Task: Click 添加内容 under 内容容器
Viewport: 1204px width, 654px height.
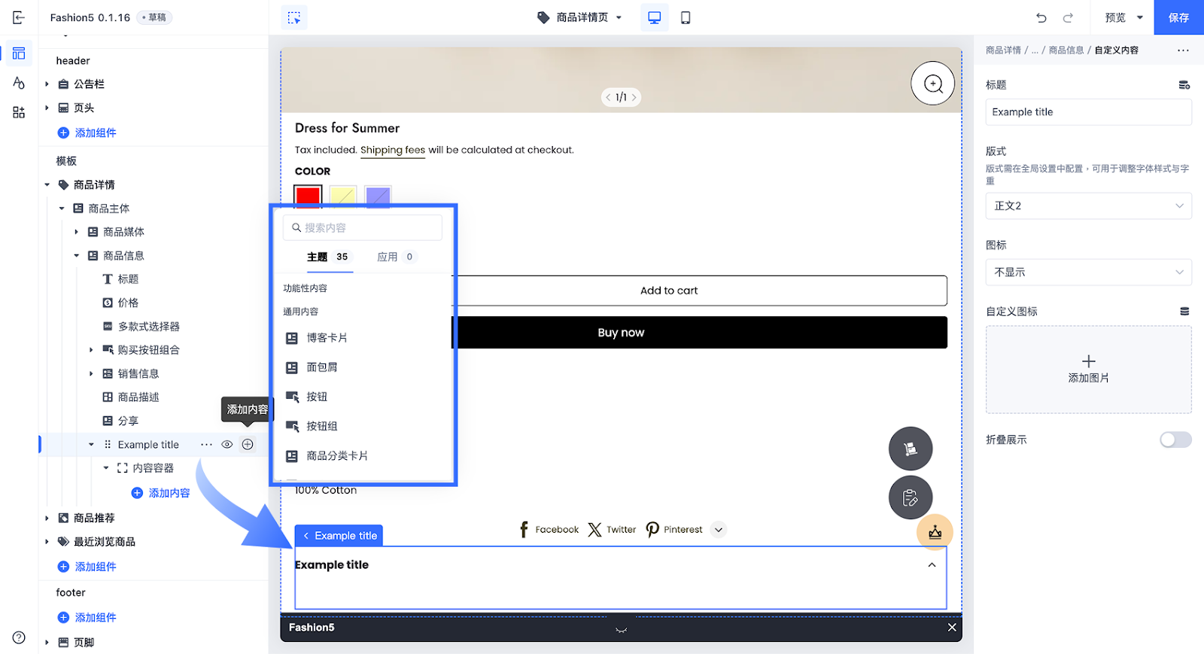Action: pos(161,493)
